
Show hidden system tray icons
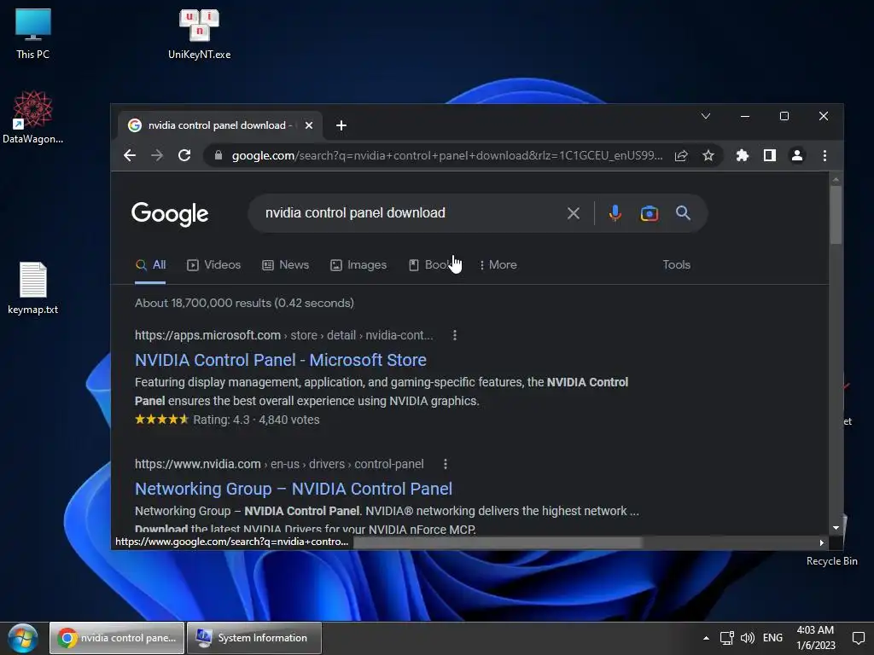(706, 638)
